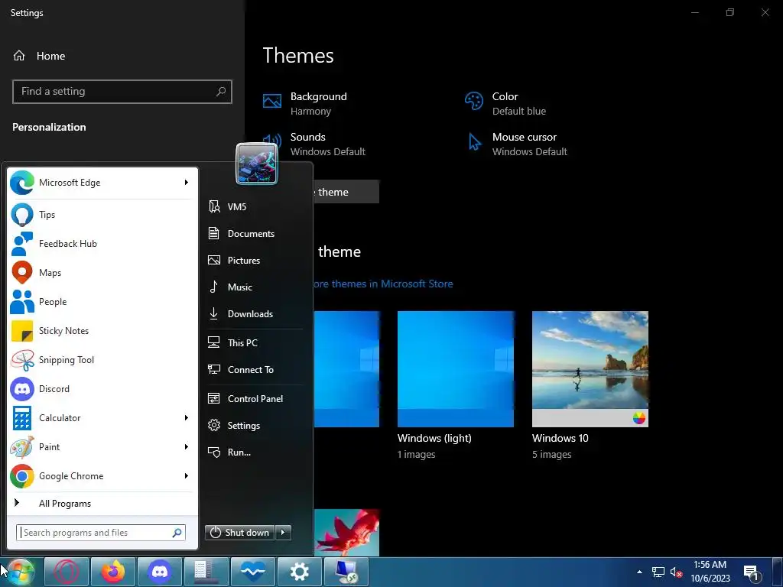783x587 pixels.
Task: Click the user account picture
Action: 256,164
